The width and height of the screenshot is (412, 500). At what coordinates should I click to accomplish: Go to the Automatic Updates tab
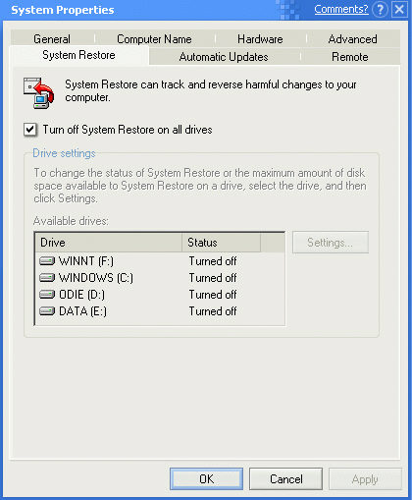[x=224, y=57]
